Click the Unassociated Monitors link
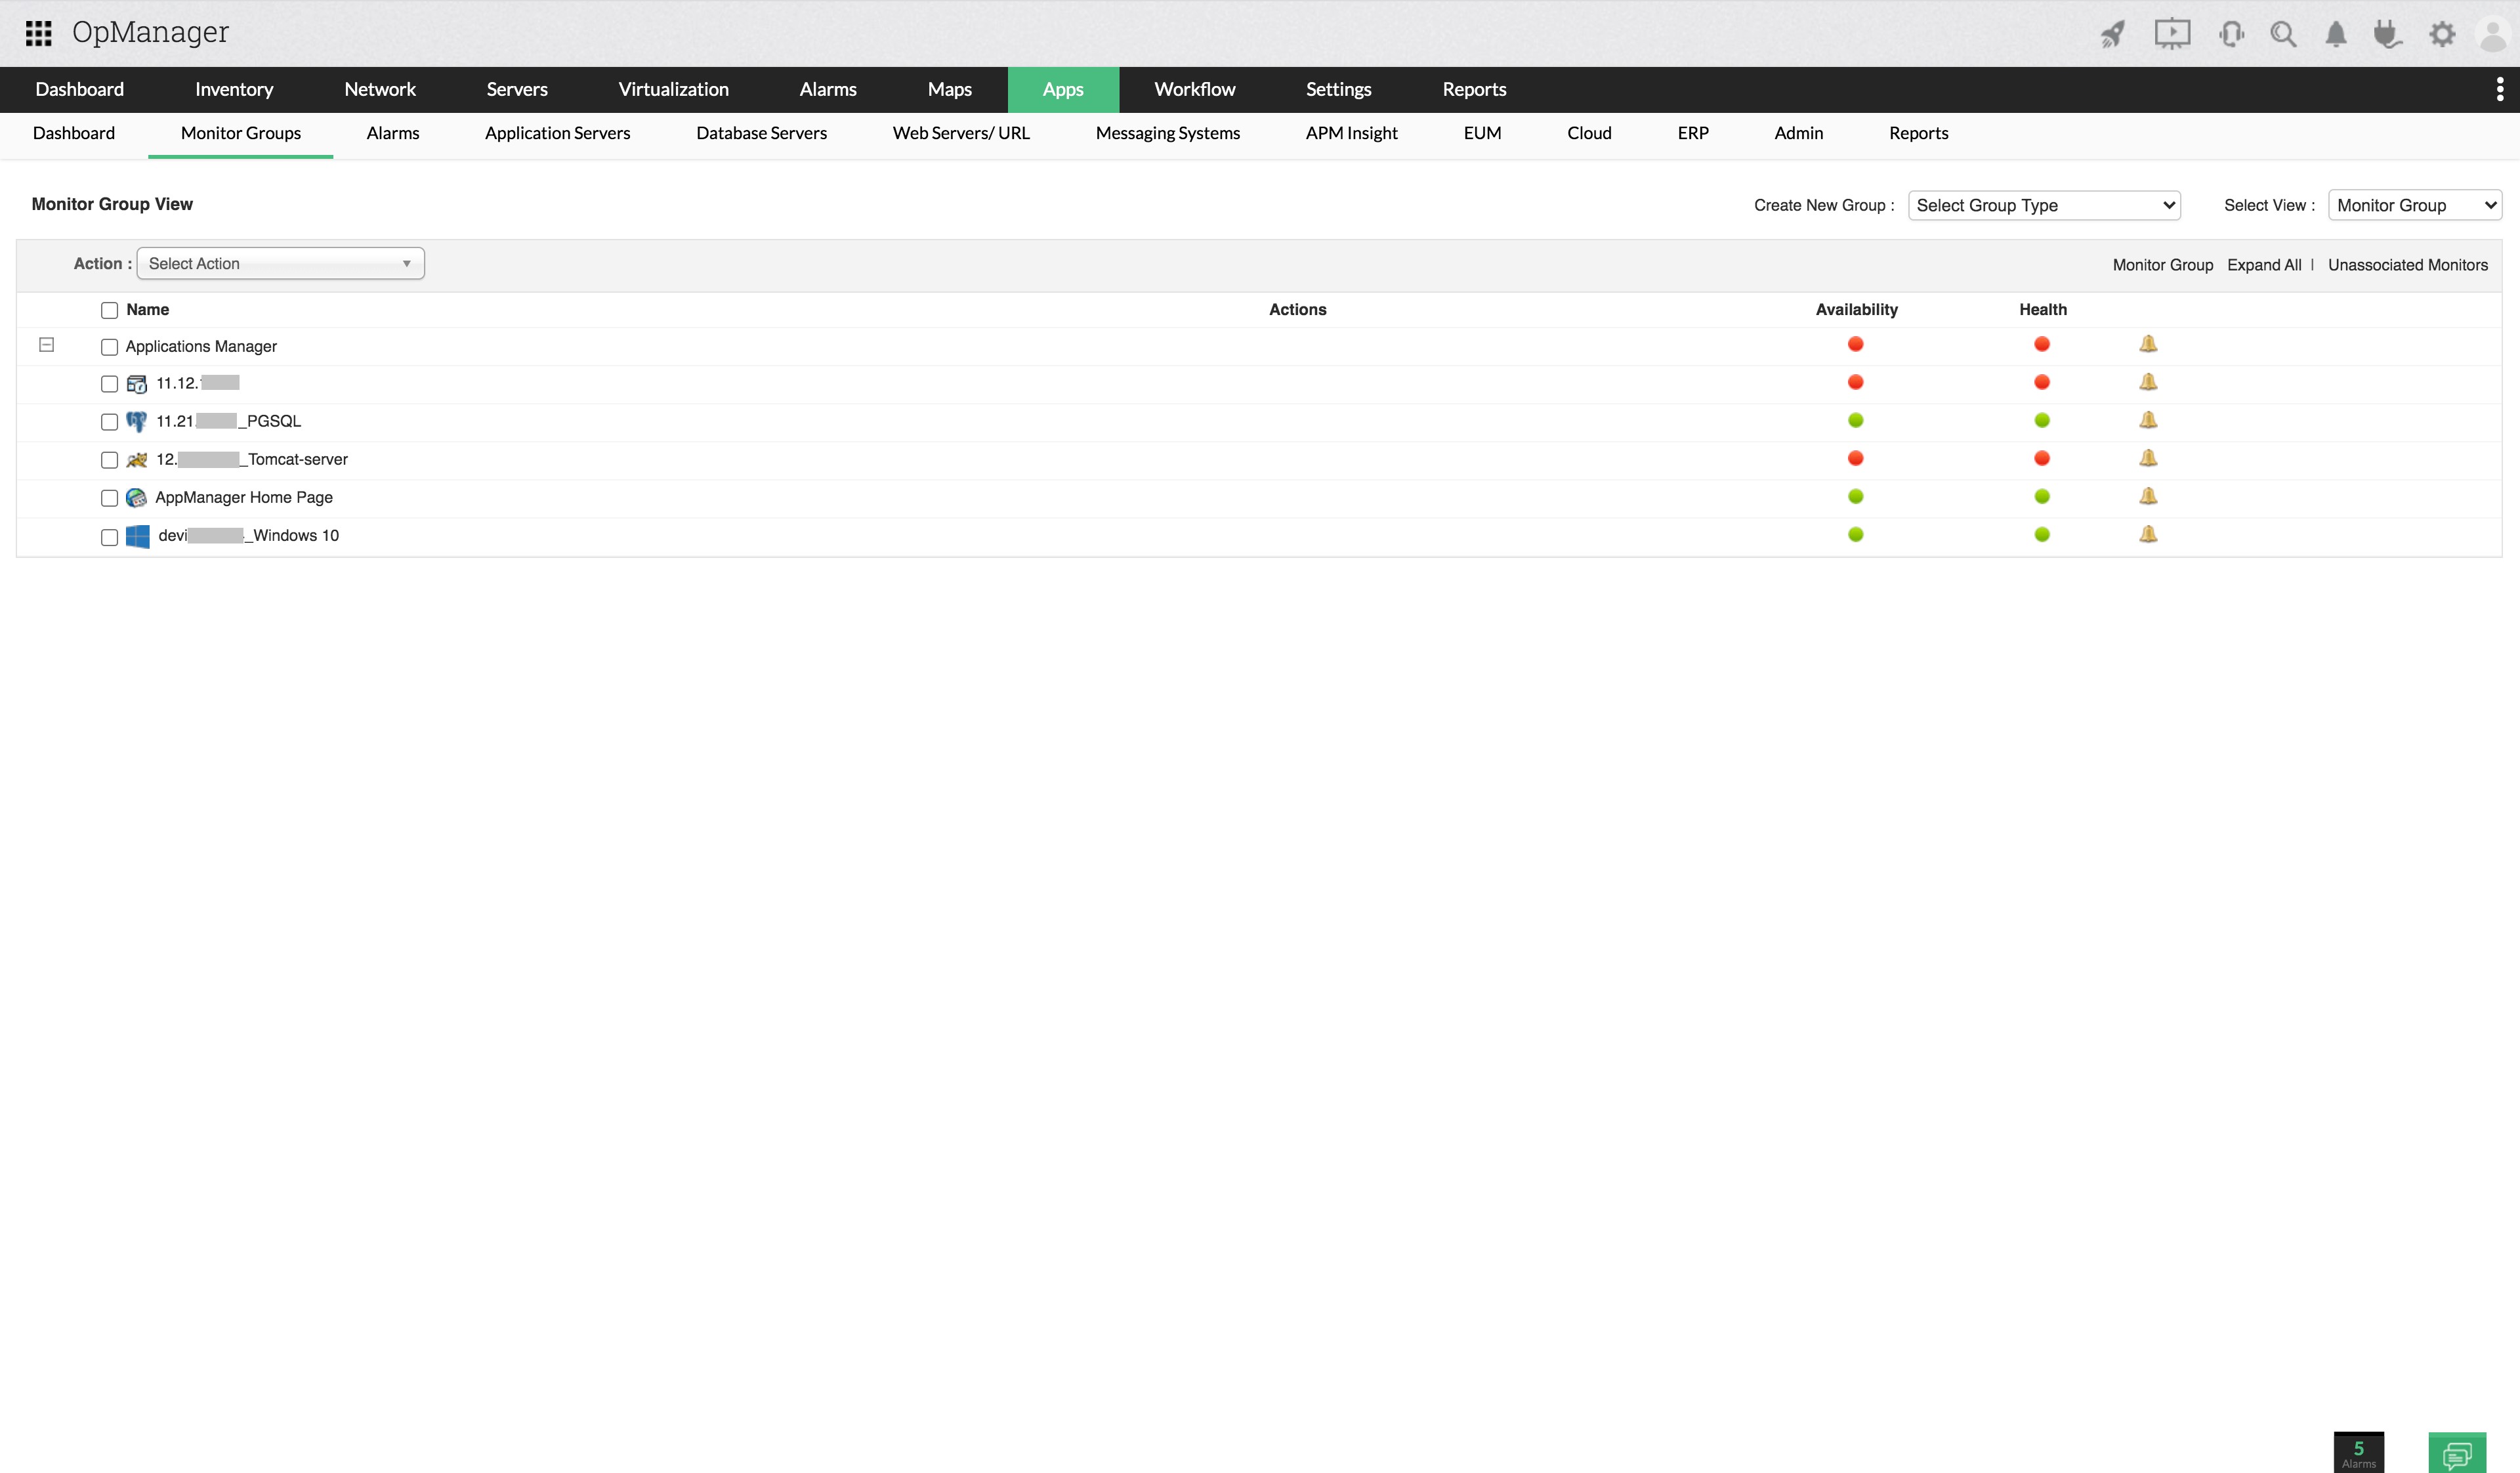 [2407, 265]
